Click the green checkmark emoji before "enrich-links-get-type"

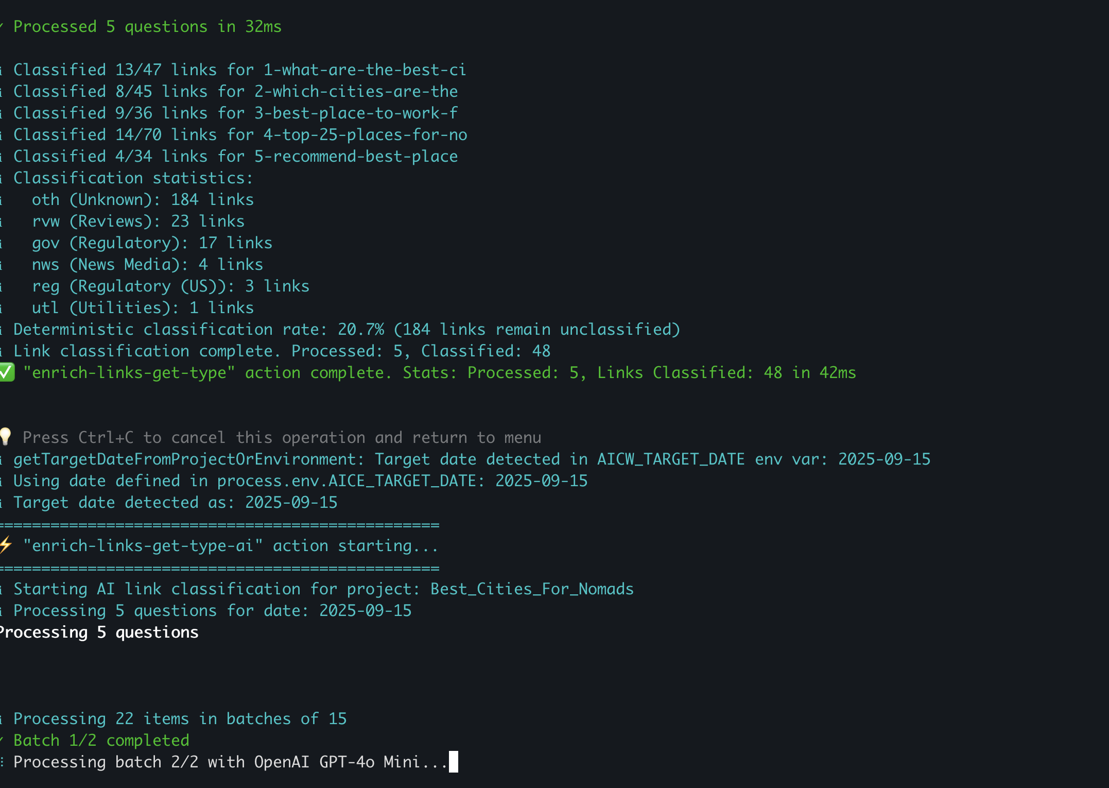(x=7, y=372)
